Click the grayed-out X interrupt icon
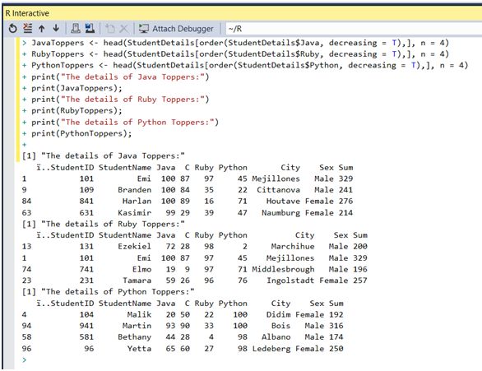 tap(124, 29)
